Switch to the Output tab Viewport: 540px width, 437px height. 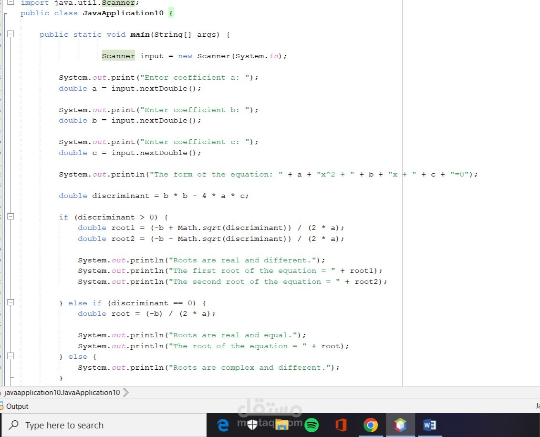point(17,406)
